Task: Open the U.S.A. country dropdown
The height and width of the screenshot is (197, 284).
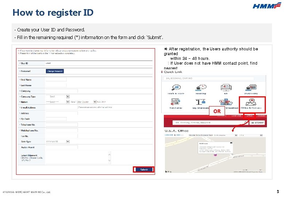Action: (x=251, y=135)
